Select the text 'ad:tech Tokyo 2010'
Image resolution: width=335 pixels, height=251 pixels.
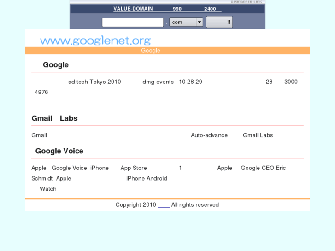click(x=94, y=82)
